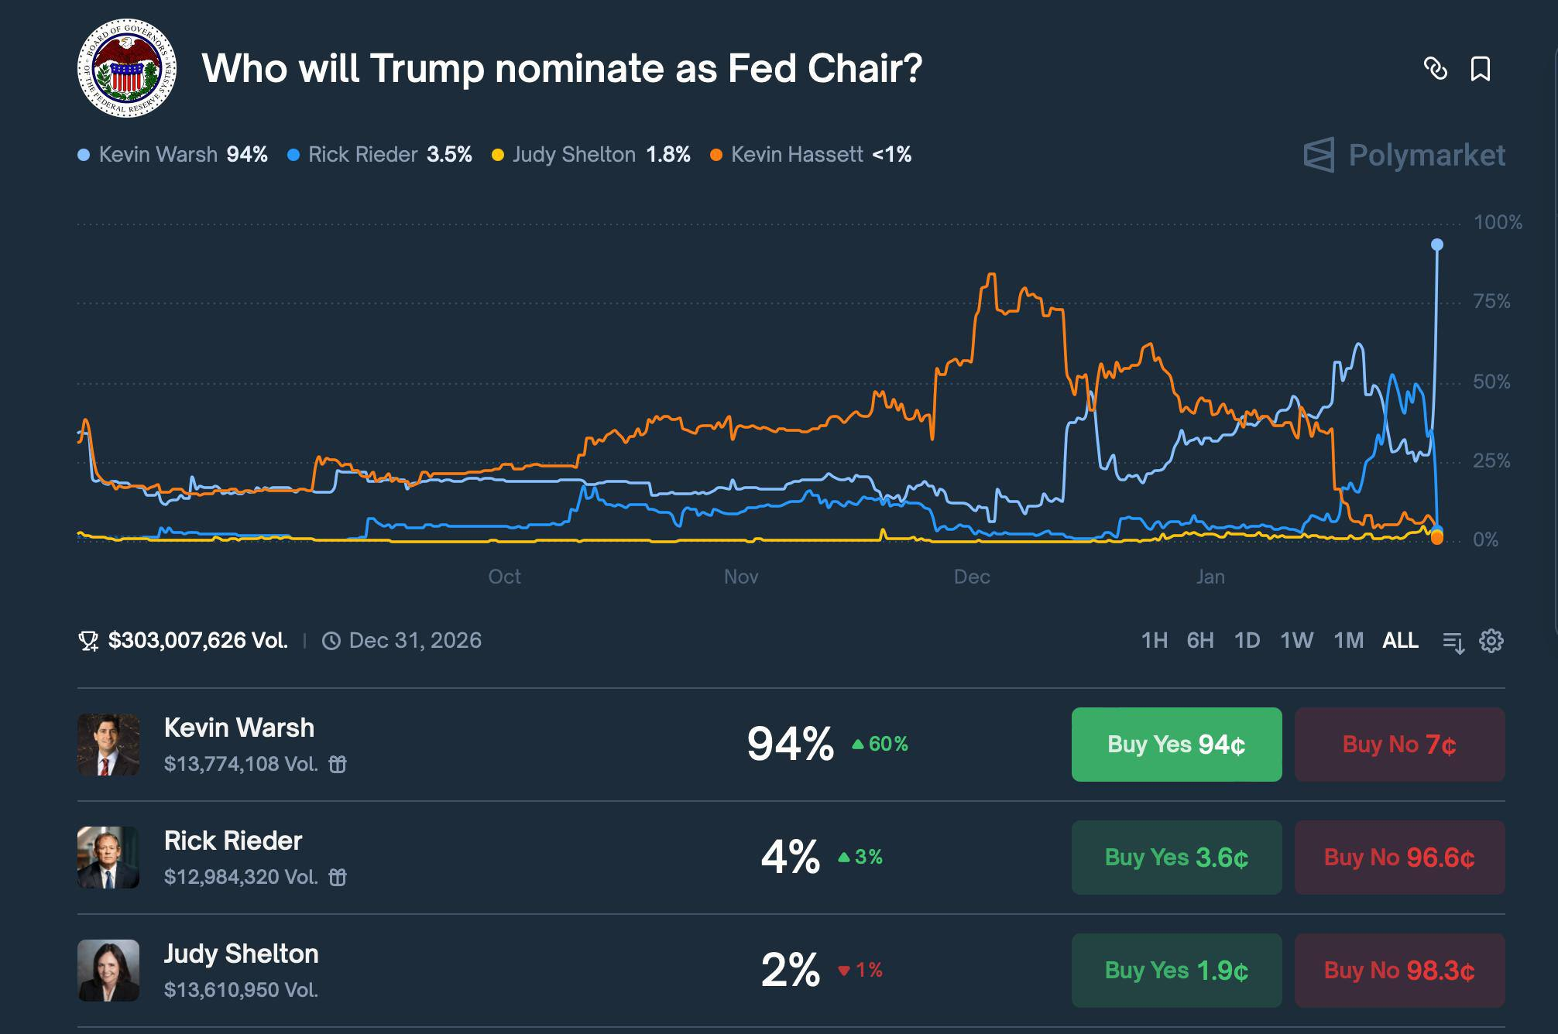
Task: Click the trophy volume icon
Action: (88, 641)
